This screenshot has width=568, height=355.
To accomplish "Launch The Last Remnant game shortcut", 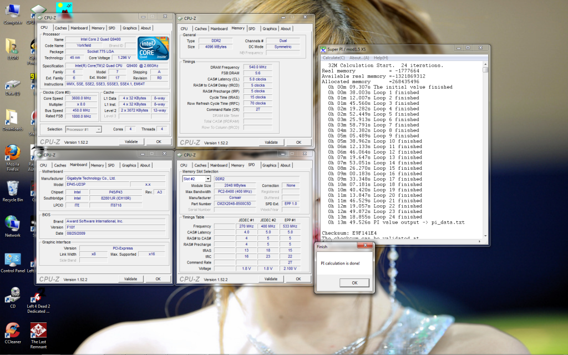I will click(x=38, y=331).
